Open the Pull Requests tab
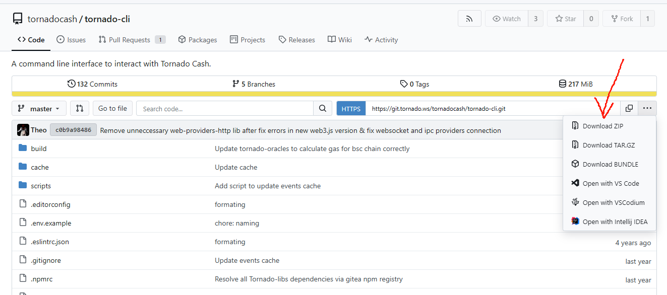667x295 pixels. click(132, 40)
